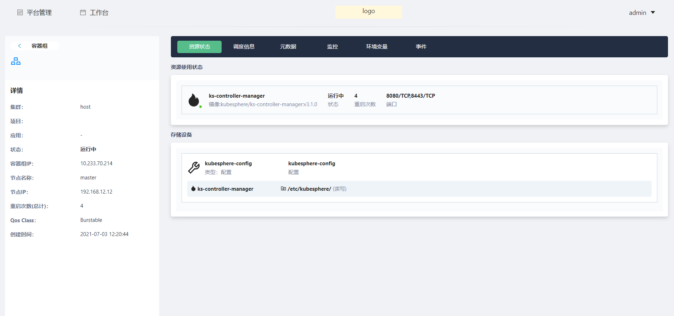
Task: Select the 资源状态 tab
Action: tap(199, 47)
